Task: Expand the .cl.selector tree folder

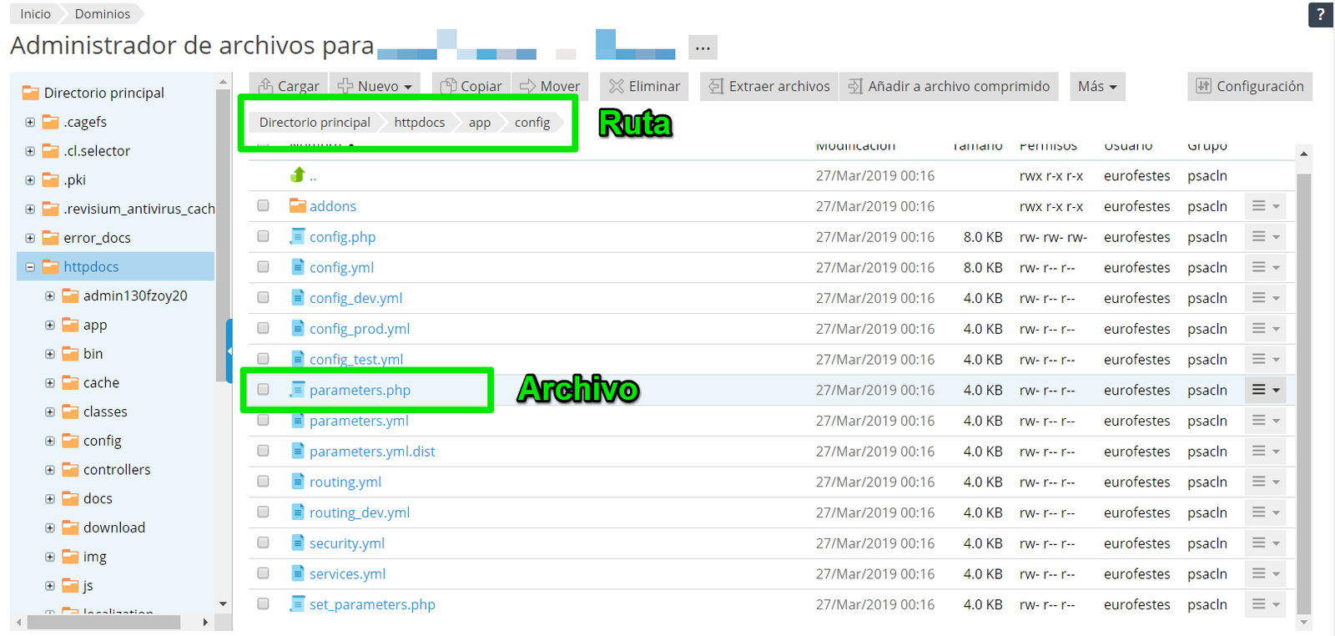Action: tap(30, 151)
